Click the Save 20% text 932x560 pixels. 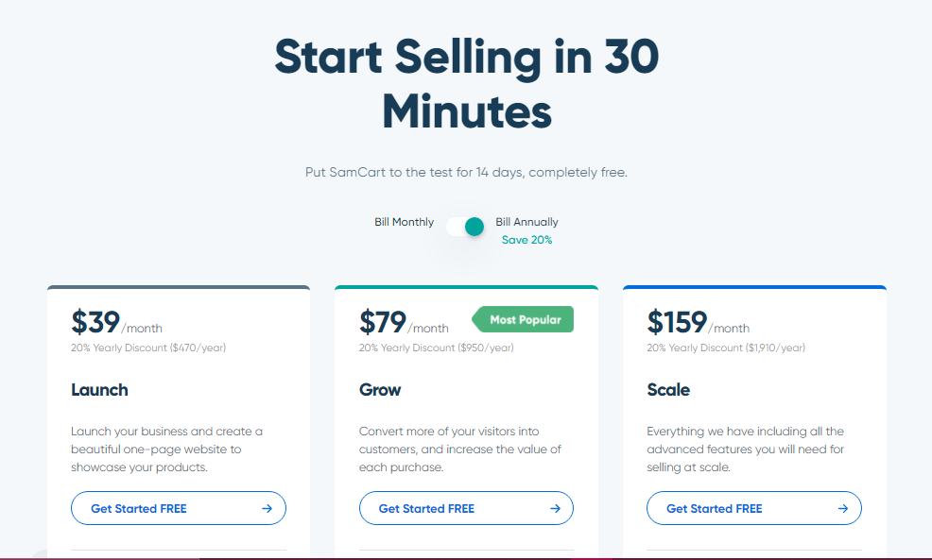click(x=526, y=240)
